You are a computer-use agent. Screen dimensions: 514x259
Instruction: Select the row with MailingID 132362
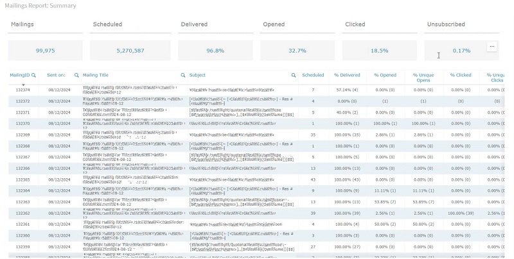tap(256, 213)
